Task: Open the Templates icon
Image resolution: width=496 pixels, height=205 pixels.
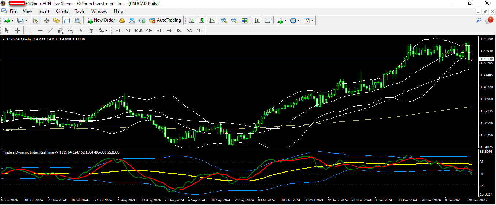Action: (x=306, y=20)
